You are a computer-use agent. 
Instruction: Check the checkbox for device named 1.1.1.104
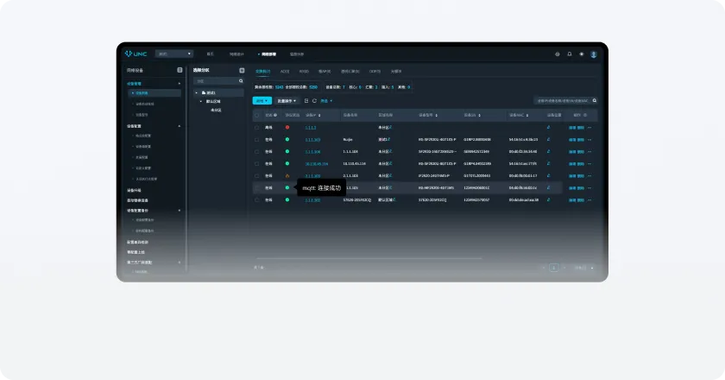pyautogui.click(x=256, y=151)
